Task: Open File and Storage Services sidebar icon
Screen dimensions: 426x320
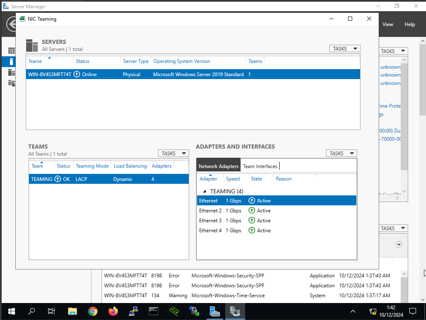Action: (11, 83)
